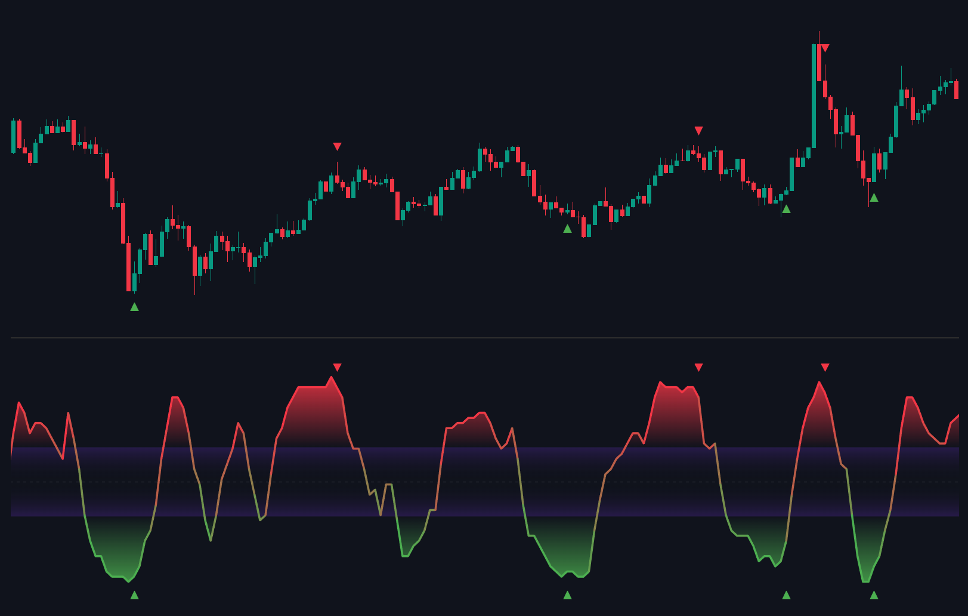Select the second red sell arrow on price chart
The image size is (968, 616).
[698, 130]
